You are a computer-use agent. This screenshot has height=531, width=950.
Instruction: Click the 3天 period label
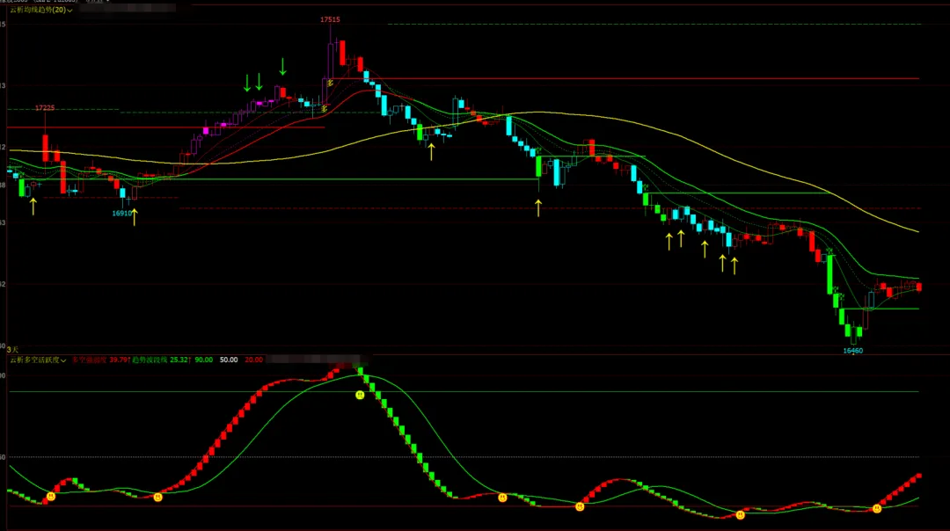(12, 349)
